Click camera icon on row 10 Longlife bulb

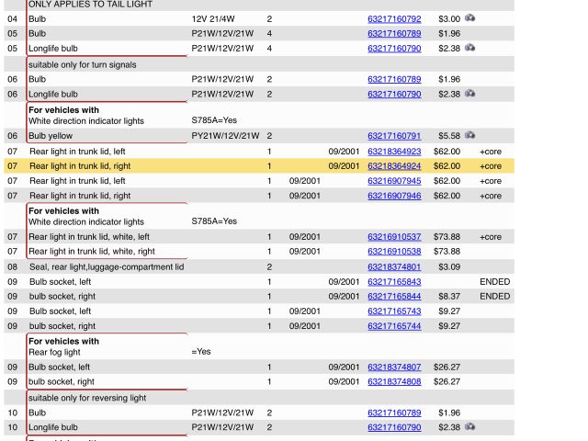[x=469, y=427]
